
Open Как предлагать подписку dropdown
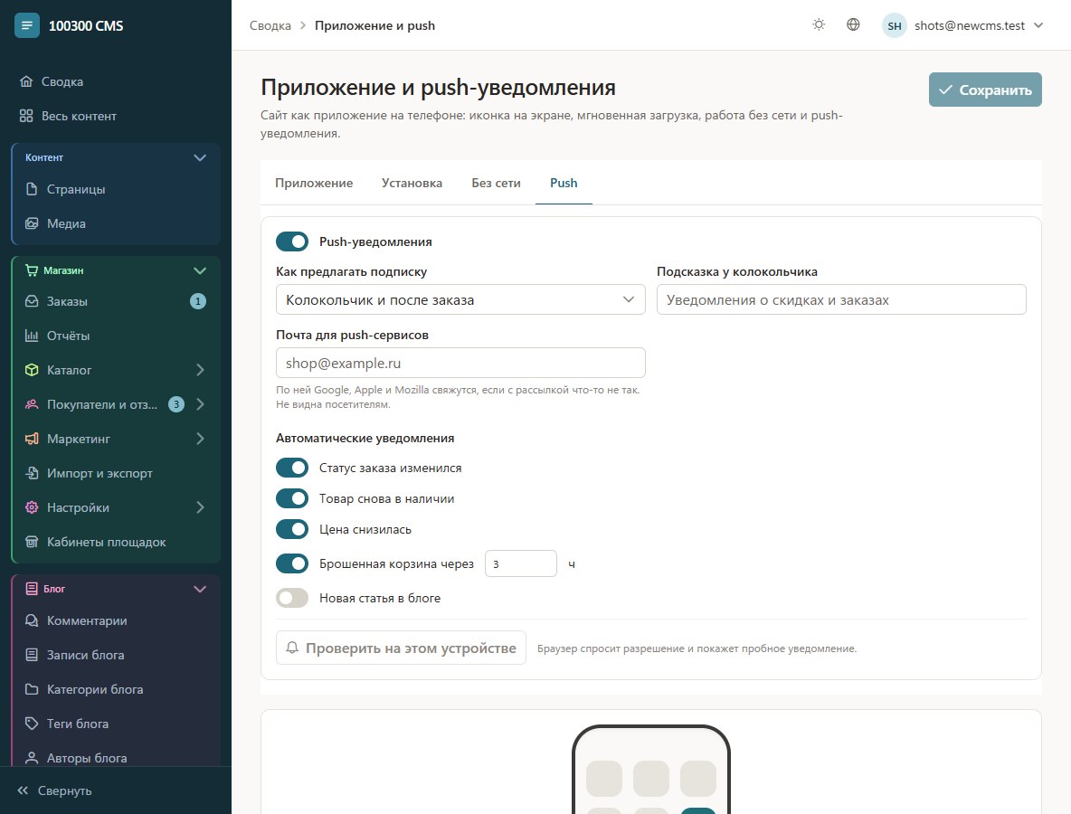460,299
